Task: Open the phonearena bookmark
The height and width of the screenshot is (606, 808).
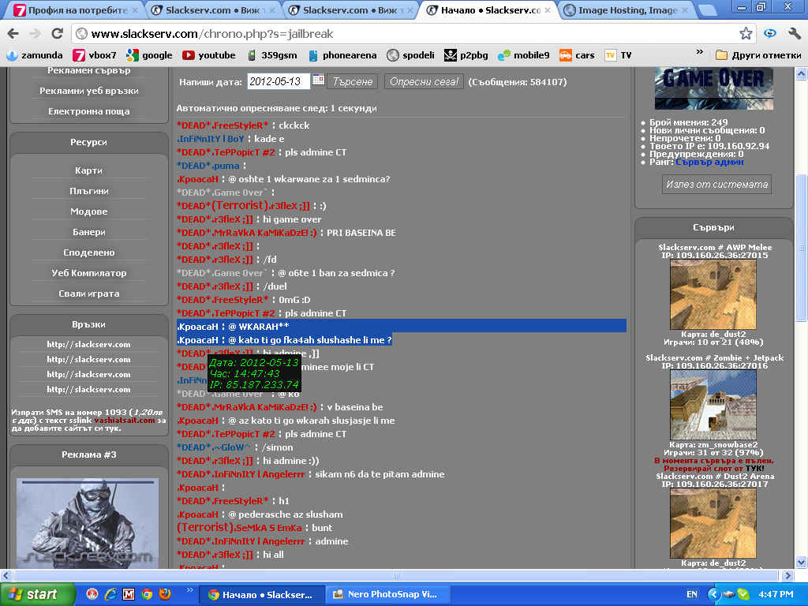Action: coord(342,55)
